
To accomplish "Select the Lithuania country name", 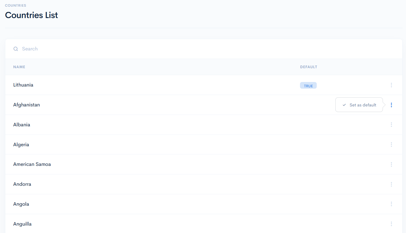I will tap(23, 85).
